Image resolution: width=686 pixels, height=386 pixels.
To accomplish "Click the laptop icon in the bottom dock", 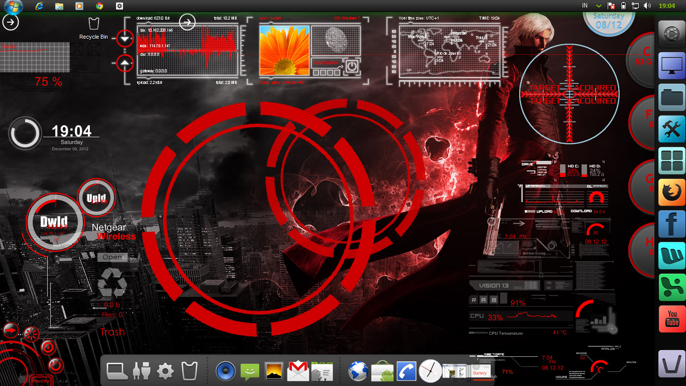I will tap(117, 371).
